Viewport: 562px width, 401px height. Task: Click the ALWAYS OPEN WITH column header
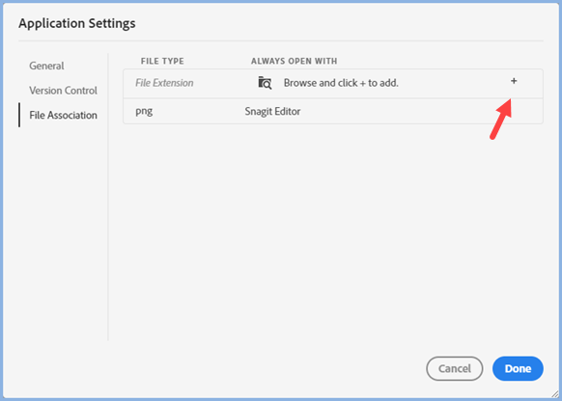(x=294, y=61)
